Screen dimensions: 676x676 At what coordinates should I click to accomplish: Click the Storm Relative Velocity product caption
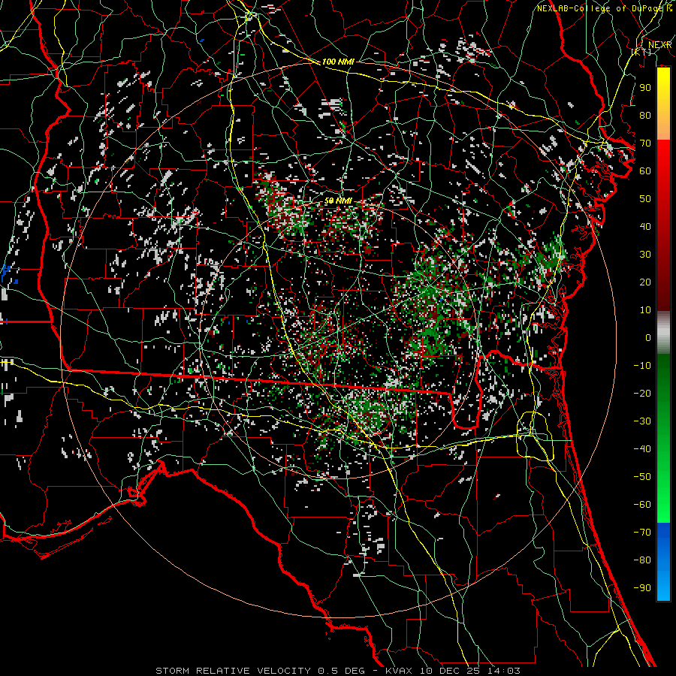[x=337, y=671]
